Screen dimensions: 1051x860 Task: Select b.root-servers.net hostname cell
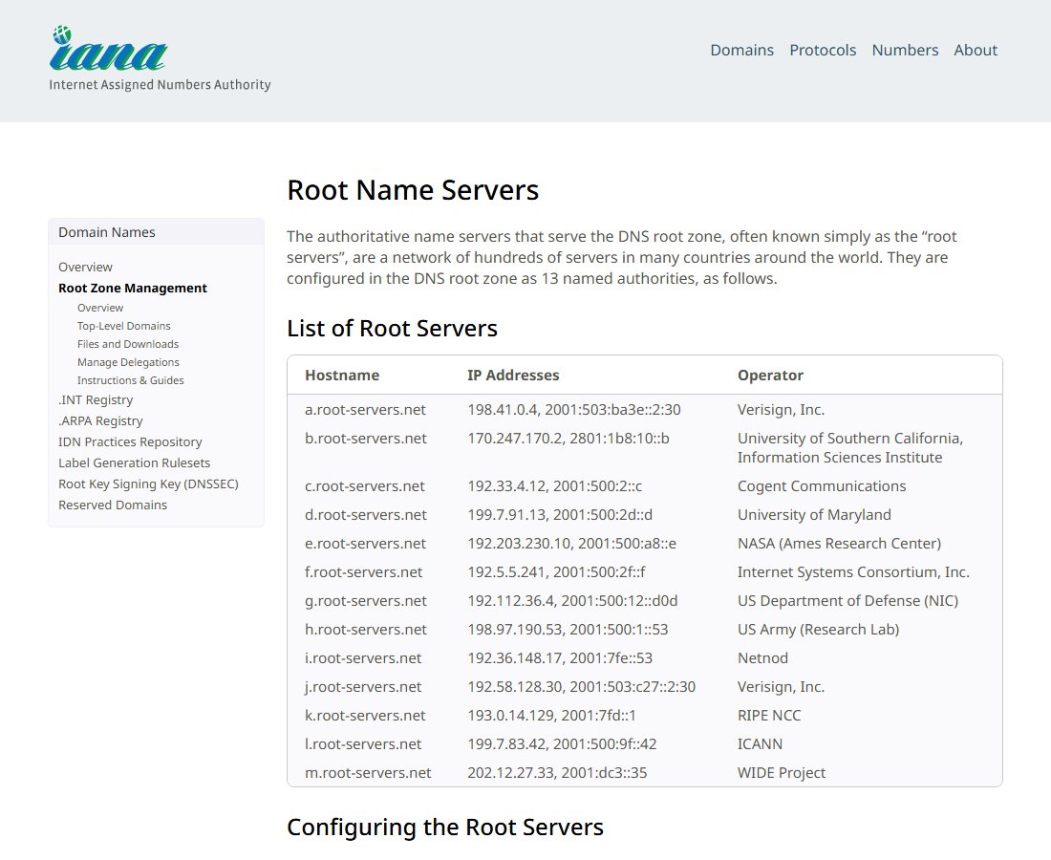[365, 439]
